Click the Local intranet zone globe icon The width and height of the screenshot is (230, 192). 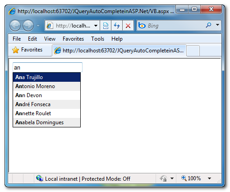[x=40, y=178]
